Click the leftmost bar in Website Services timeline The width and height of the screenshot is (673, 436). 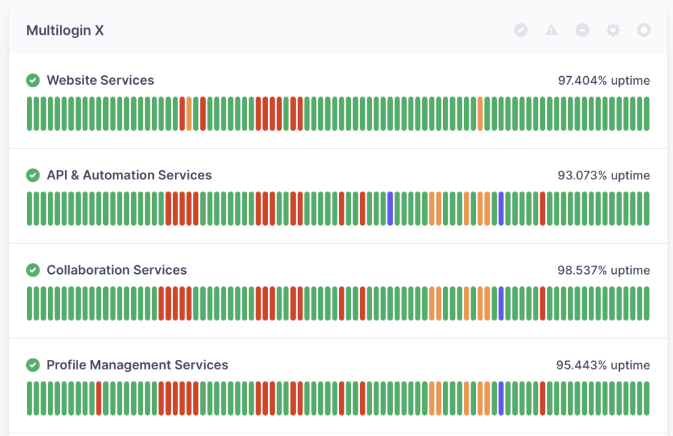(30, 114)
